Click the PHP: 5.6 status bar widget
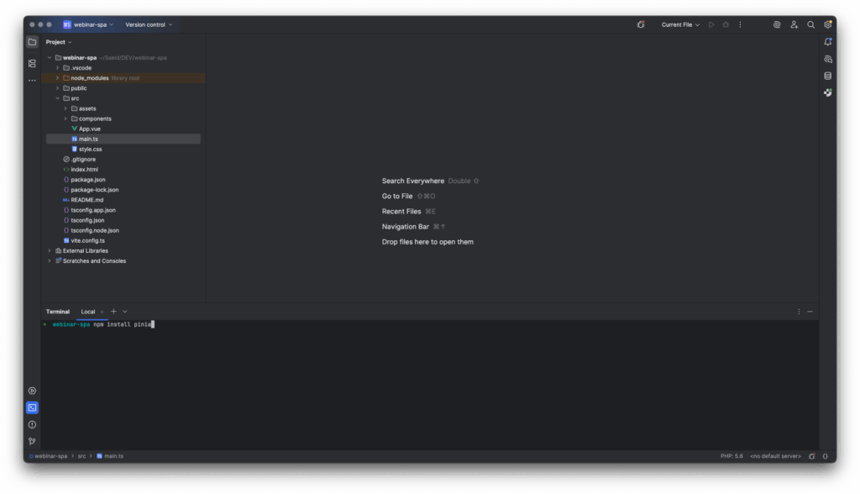The image size is (860, 494). click(732, 456)
